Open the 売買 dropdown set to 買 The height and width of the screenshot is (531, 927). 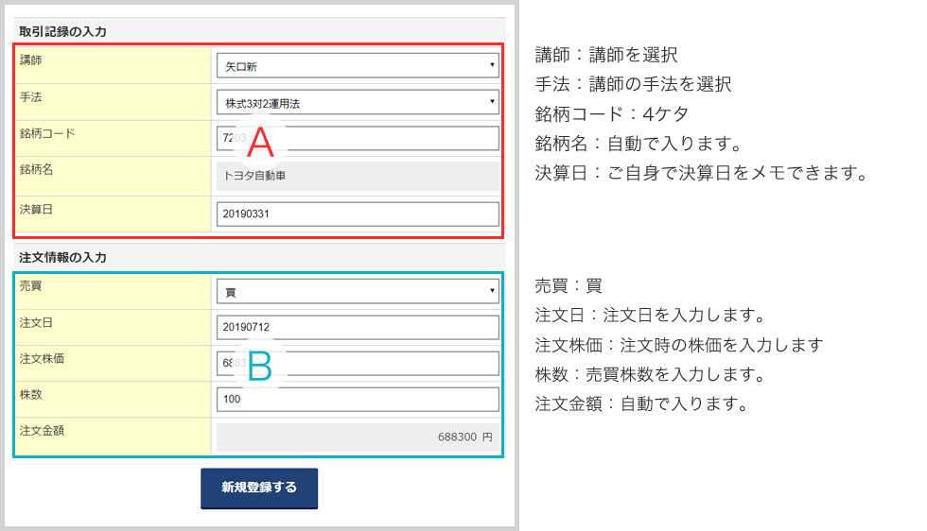coord(357,291)
